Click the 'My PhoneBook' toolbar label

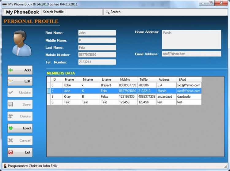click(x=22, y=12)
